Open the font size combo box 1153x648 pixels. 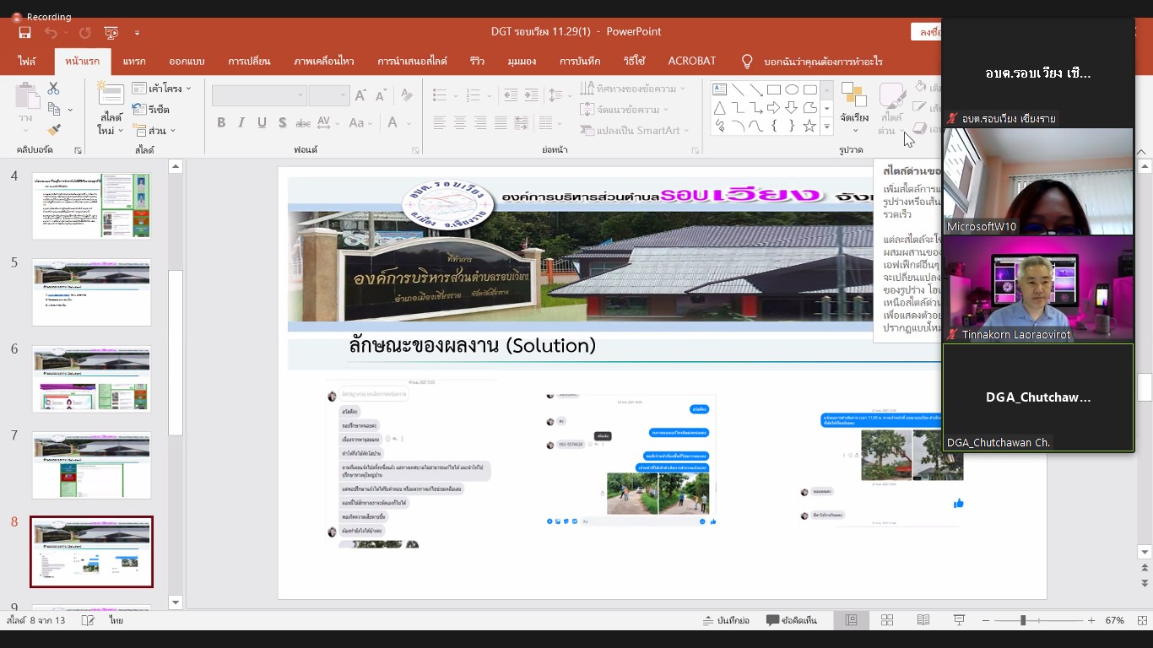pos(329,95)
